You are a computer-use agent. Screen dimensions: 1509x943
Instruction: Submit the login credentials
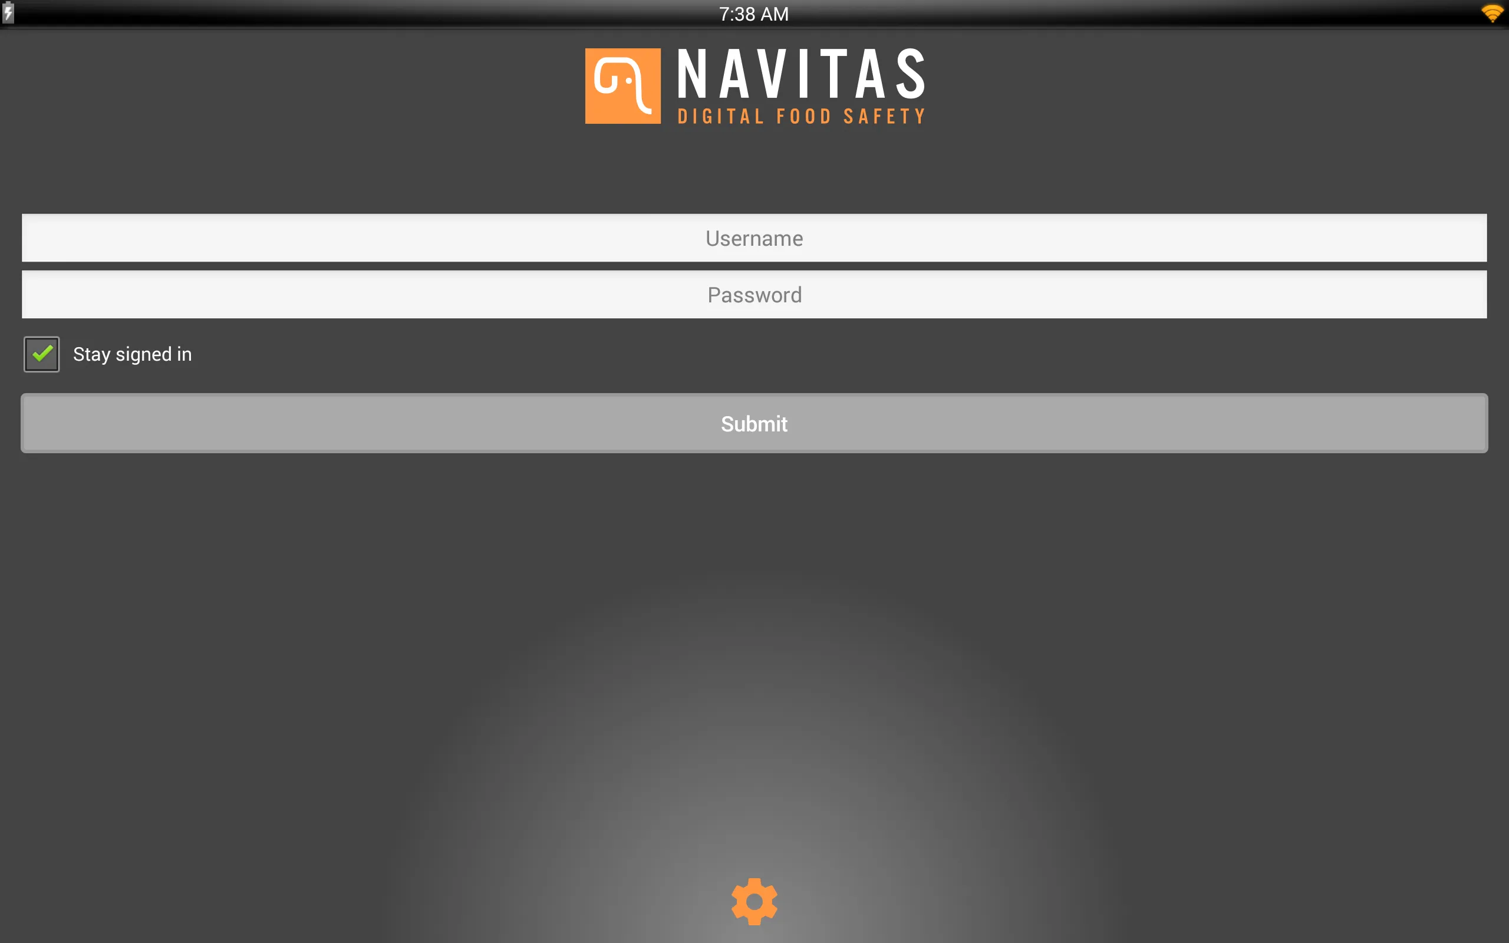[x=754, y=424]
